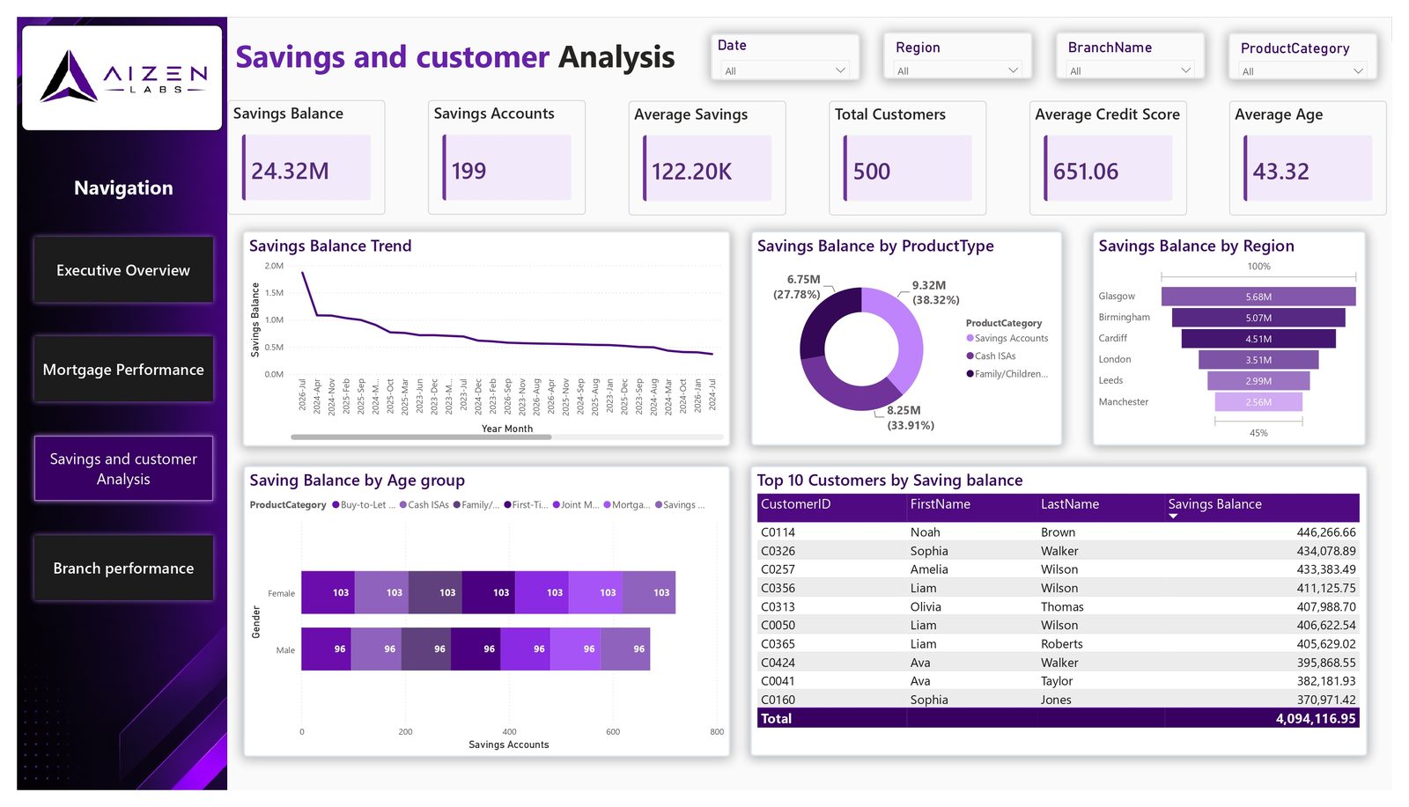Expand the Date filter dropdown
Image resolution: width=1409 pixels, height=807 pixels.
point(784,70)
